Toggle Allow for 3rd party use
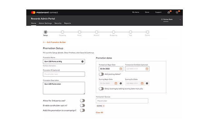This screenshot has height=129, width=210. (x=82, y=101)
